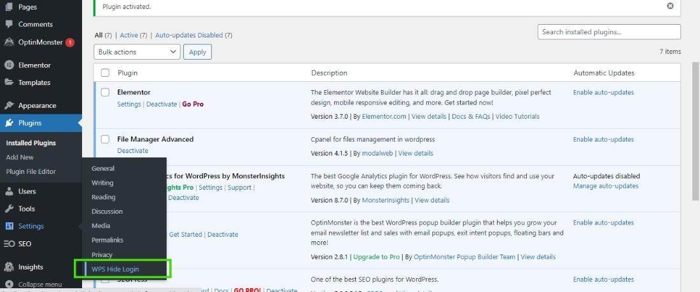Image resolution: width=700 pixels, height=292 pixels.
Task: Deactivate File Manager Advanced plugin
Action: tap(132, 150)
